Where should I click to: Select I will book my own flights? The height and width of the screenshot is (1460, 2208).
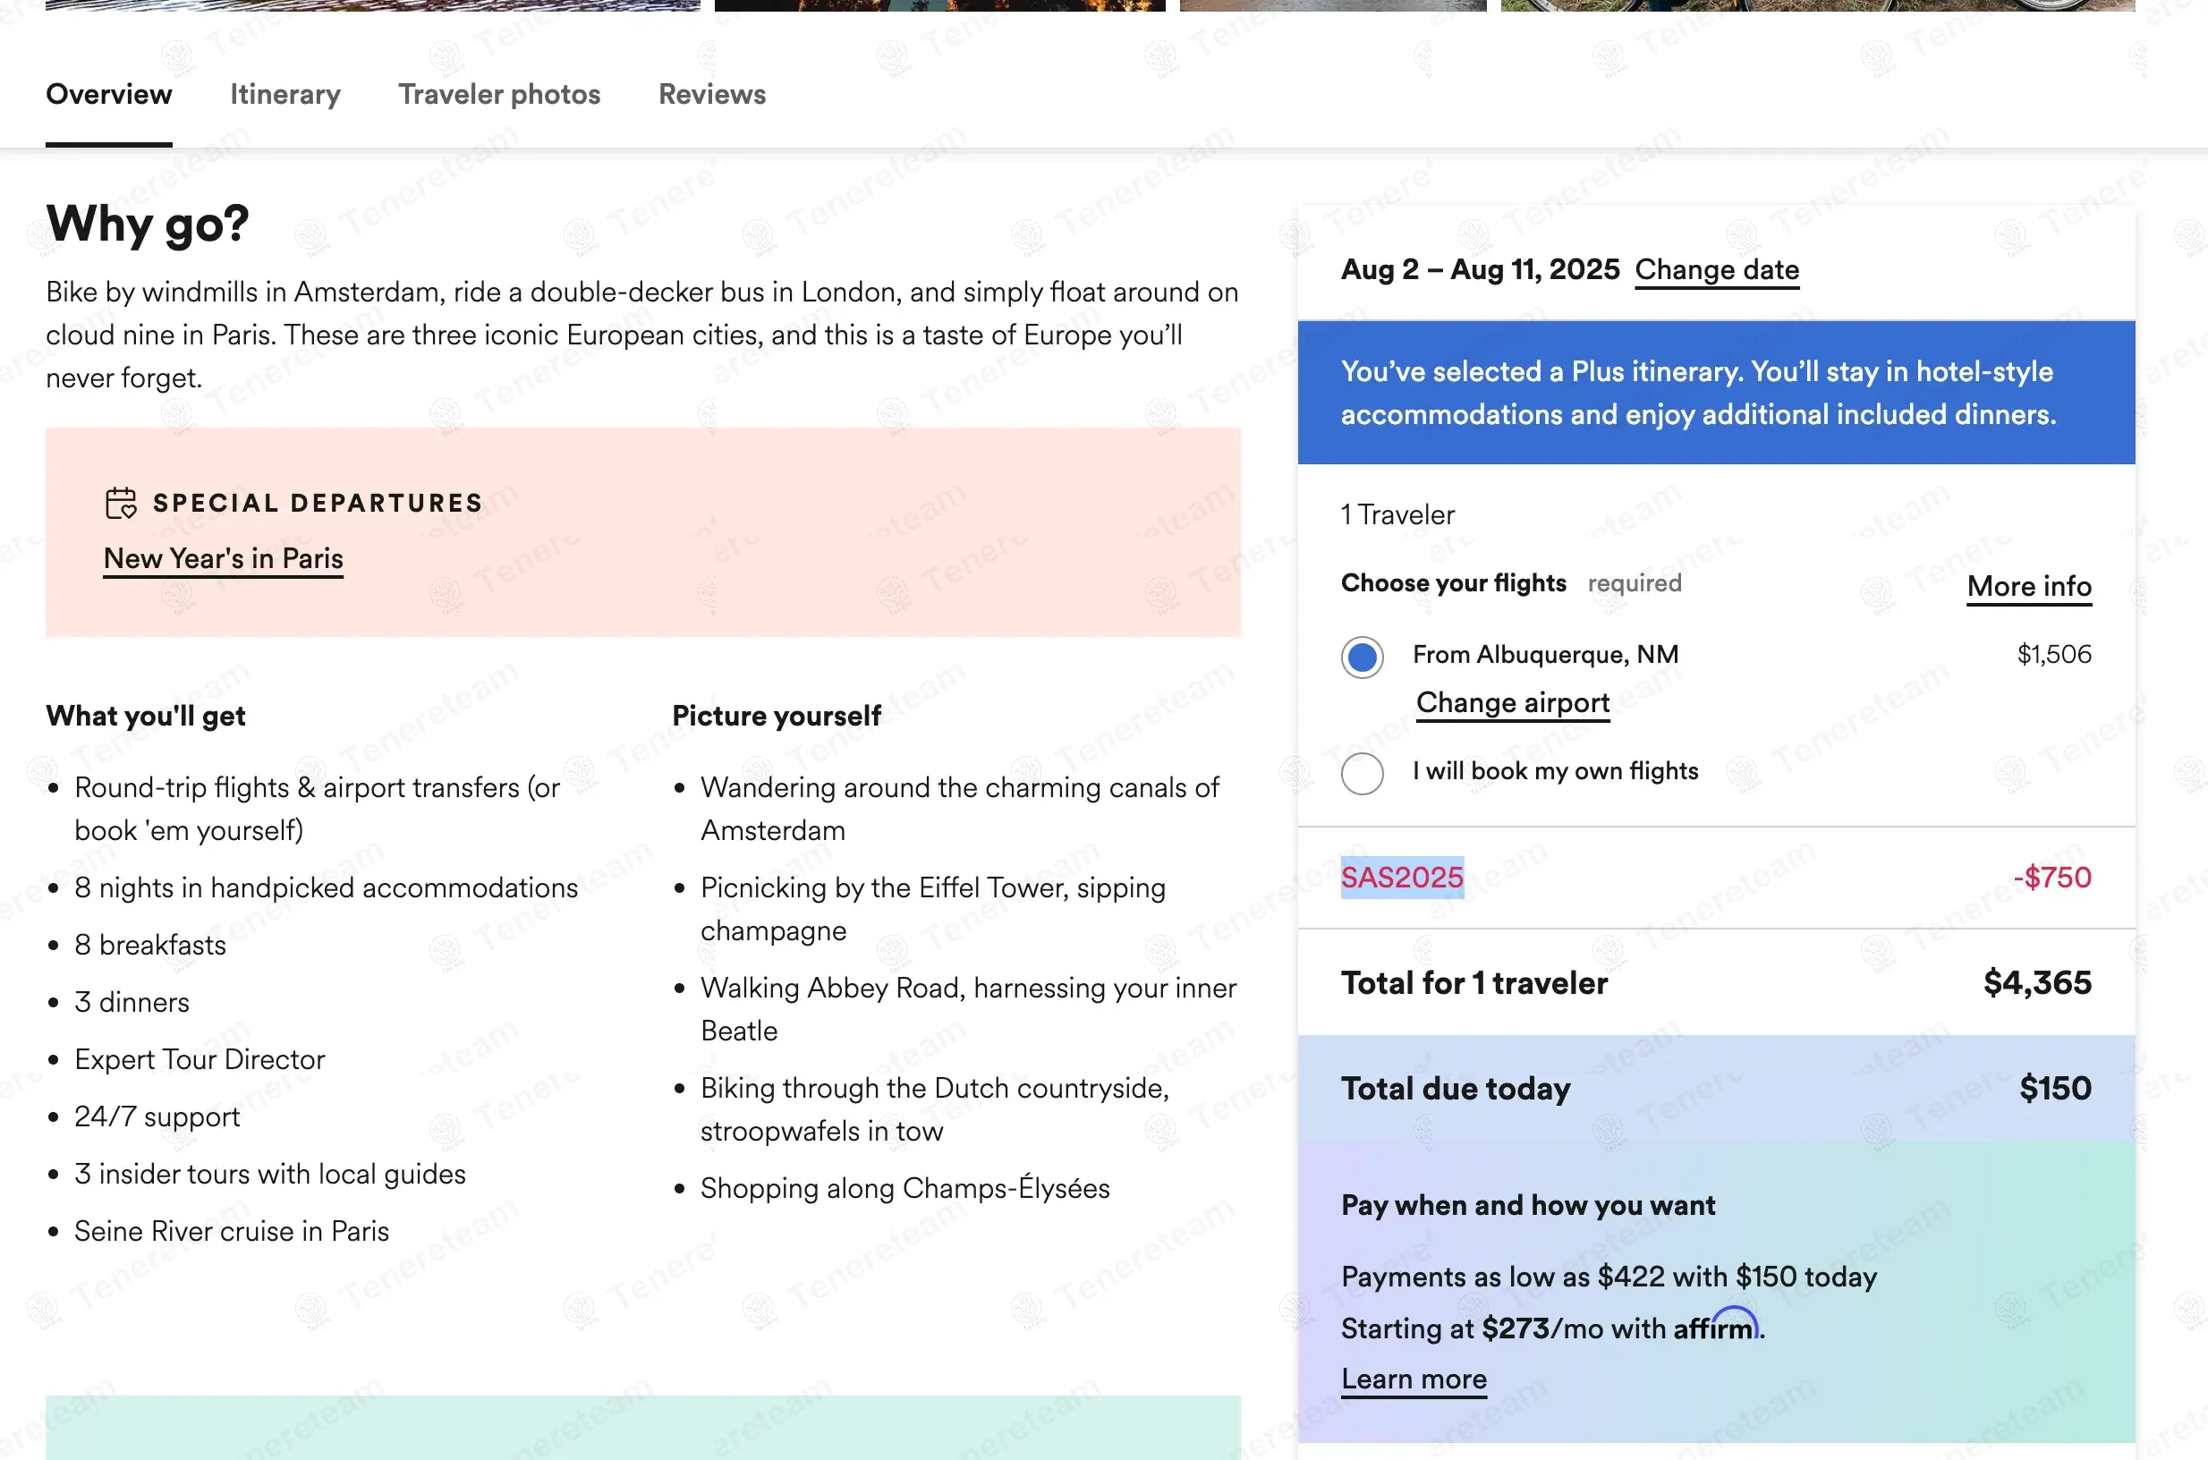tap(1362, 773)
